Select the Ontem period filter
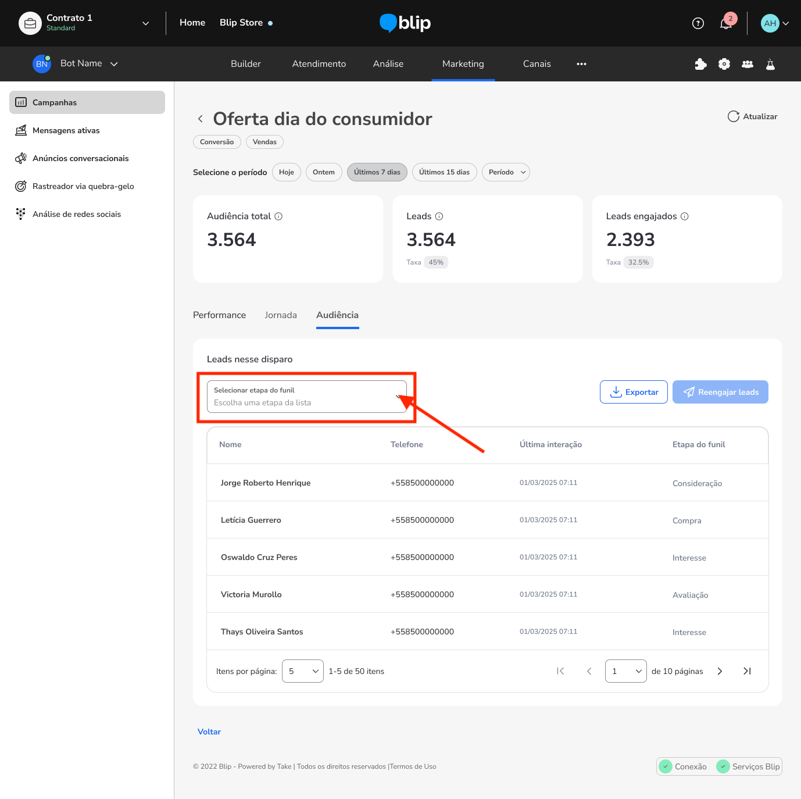801x799 pixels. pos(324,172)
